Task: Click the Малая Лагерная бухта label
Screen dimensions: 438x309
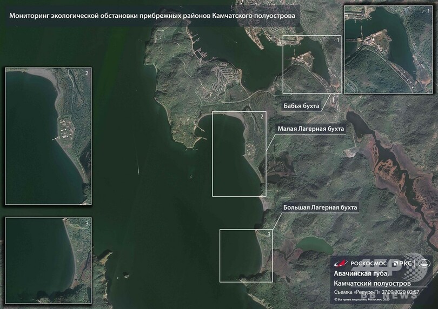Action: (x=310, y=130)
